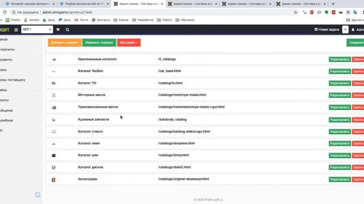Open the Admin user menu
Screen dimensions: 364x204
coord(358,29)
